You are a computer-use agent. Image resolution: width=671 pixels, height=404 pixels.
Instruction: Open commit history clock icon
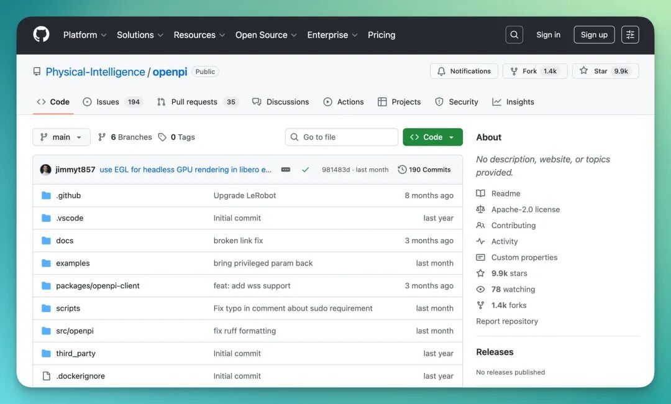402,170
